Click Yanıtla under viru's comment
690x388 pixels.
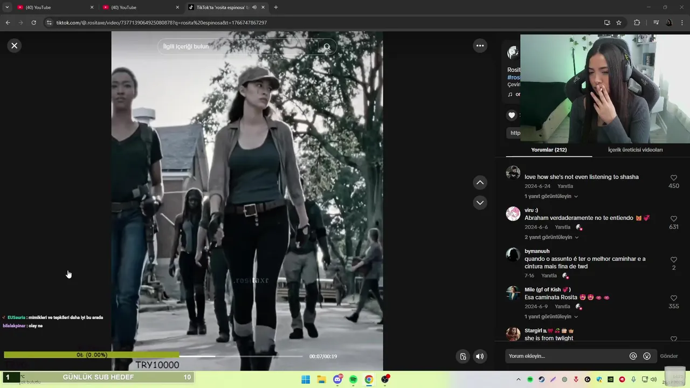click(x=562, y=227)
